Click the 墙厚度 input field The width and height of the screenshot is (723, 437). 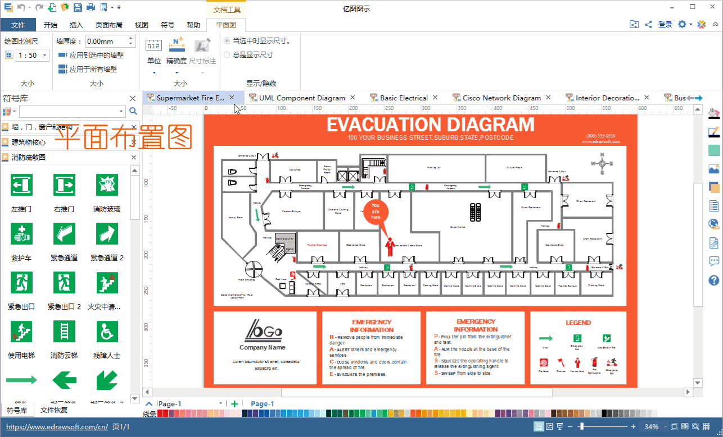(x=107, y=41)
